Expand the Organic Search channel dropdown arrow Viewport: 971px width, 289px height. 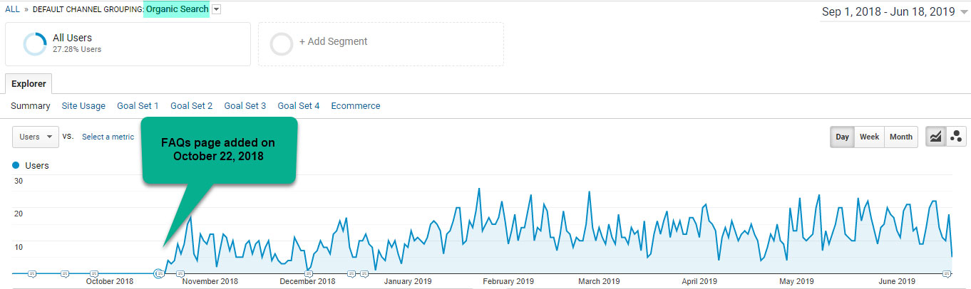pos(217,9)
